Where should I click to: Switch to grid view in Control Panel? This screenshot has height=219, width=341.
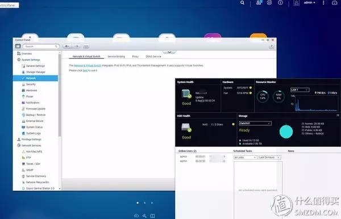pos(86,47)
